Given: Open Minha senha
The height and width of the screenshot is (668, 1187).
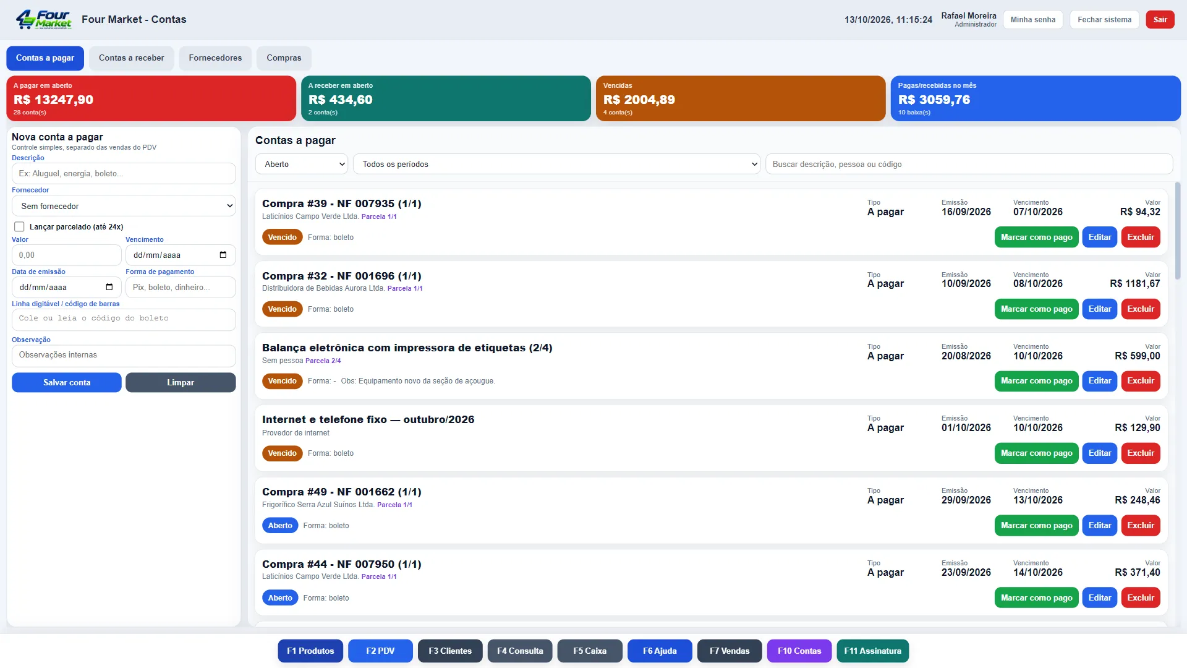Looking at the screenshot, I should point(1033,20).
